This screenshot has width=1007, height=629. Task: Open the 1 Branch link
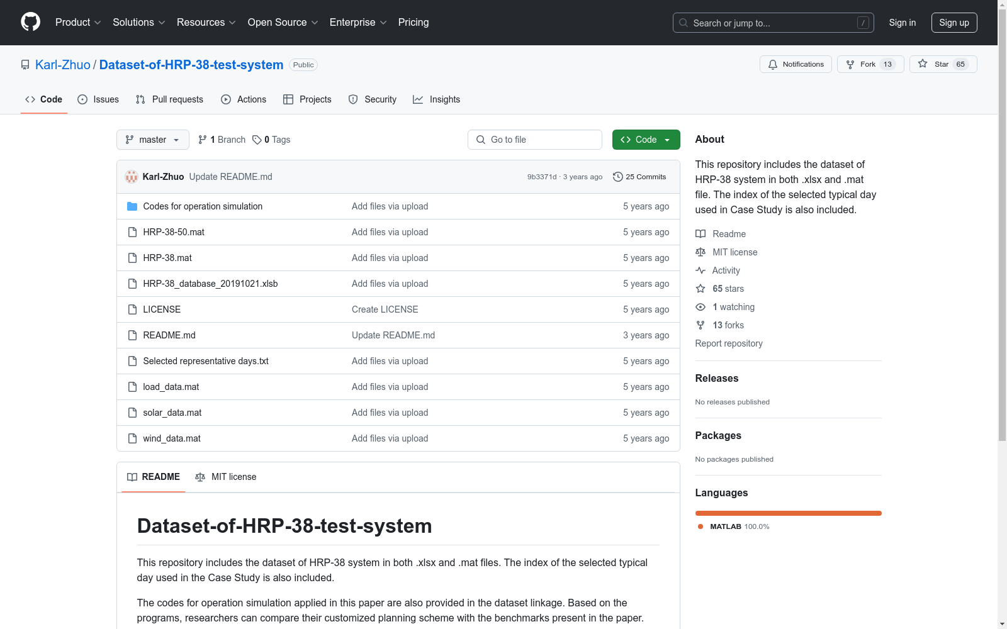[x=222, y=140]
